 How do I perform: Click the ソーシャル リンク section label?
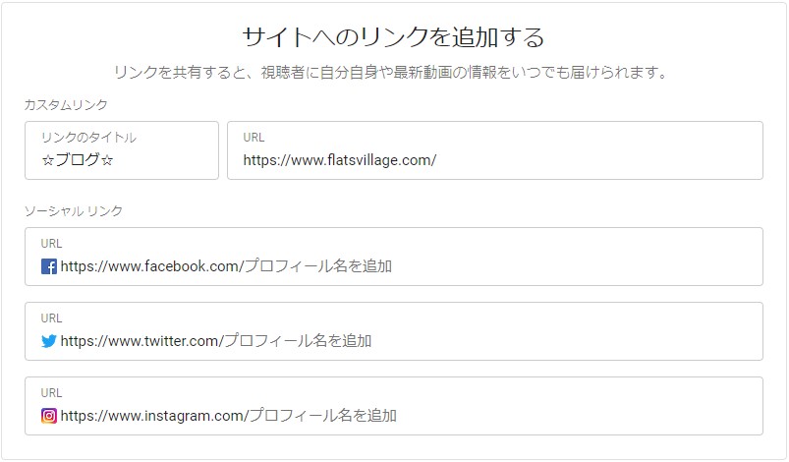click(74, 211)
